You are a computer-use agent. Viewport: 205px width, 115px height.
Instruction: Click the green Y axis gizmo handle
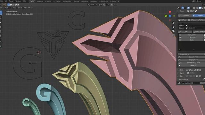pyautogui.click(x=166, y=16)
